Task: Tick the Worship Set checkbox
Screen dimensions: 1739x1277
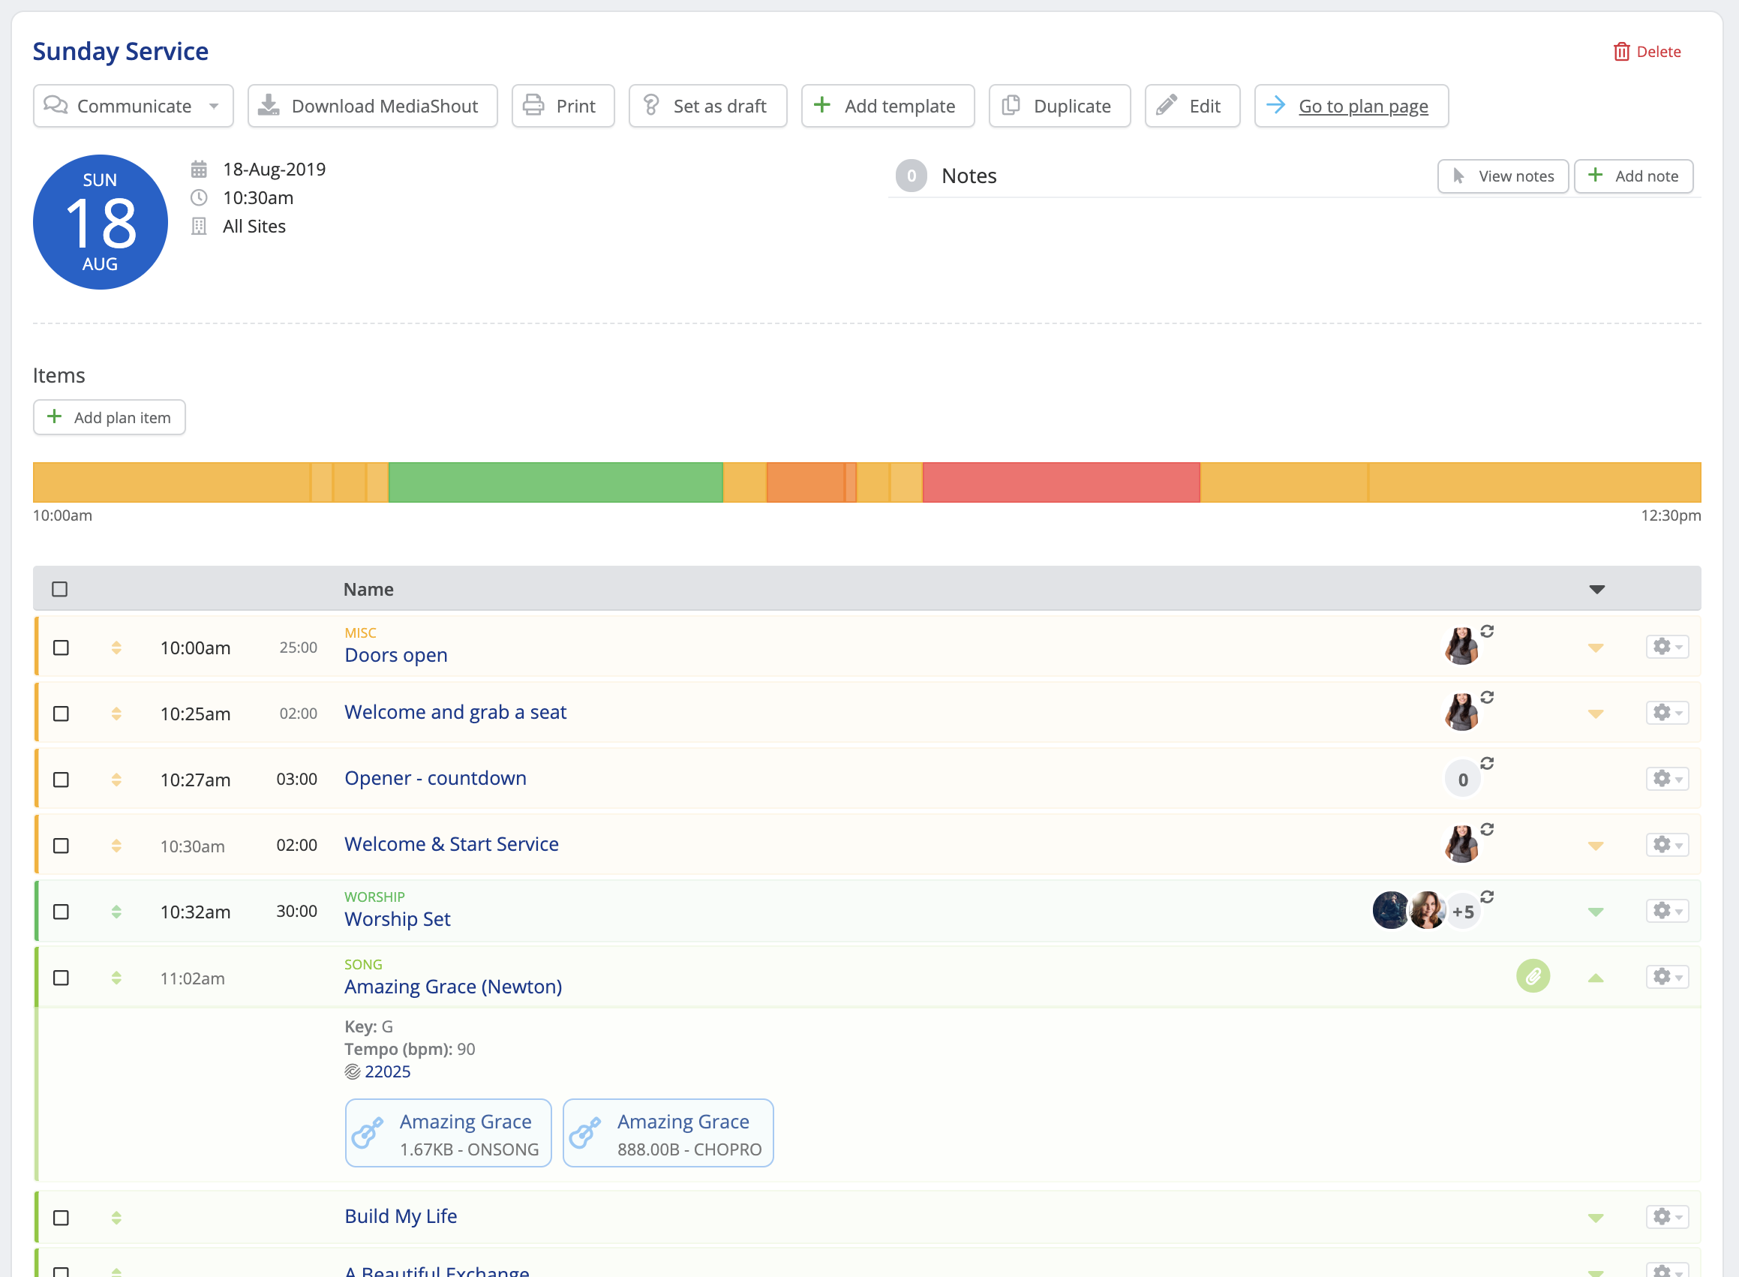Action: 61,912
